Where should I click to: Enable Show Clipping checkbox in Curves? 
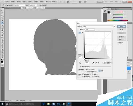(103, 63)
